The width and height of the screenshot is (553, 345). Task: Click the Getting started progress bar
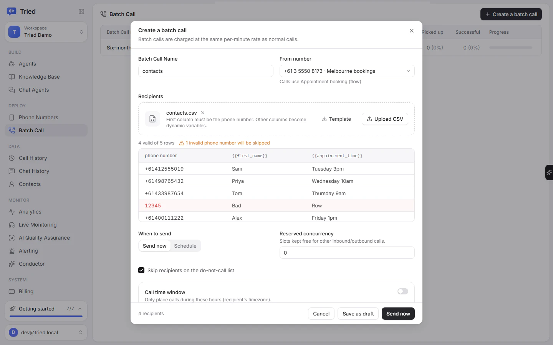pos(46,317)
